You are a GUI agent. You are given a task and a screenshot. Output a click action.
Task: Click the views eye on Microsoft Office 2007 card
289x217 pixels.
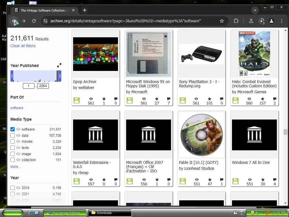point(144,180)
